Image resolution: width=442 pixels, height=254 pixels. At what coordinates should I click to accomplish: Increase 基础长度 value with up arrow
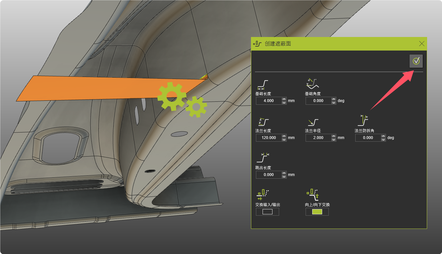[x=284, y=99]
